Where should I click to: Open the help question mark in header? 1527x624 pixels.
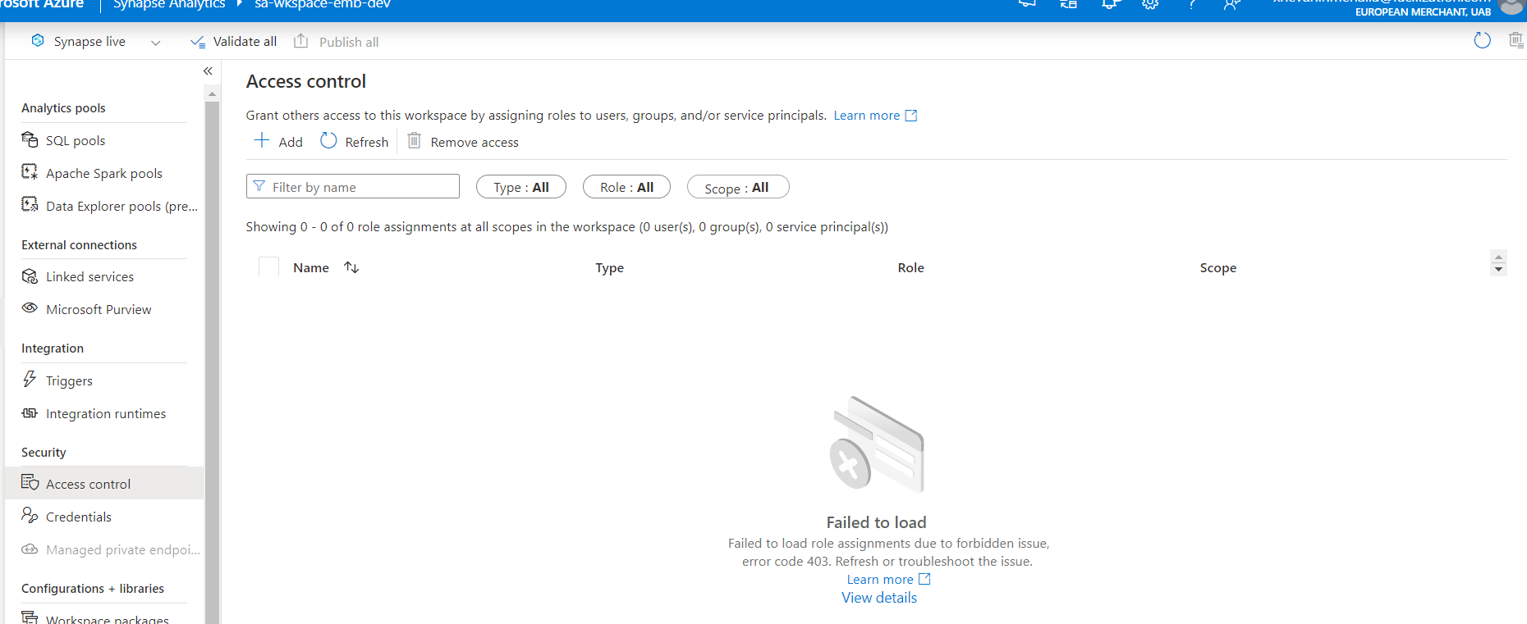click(1191, 4)
